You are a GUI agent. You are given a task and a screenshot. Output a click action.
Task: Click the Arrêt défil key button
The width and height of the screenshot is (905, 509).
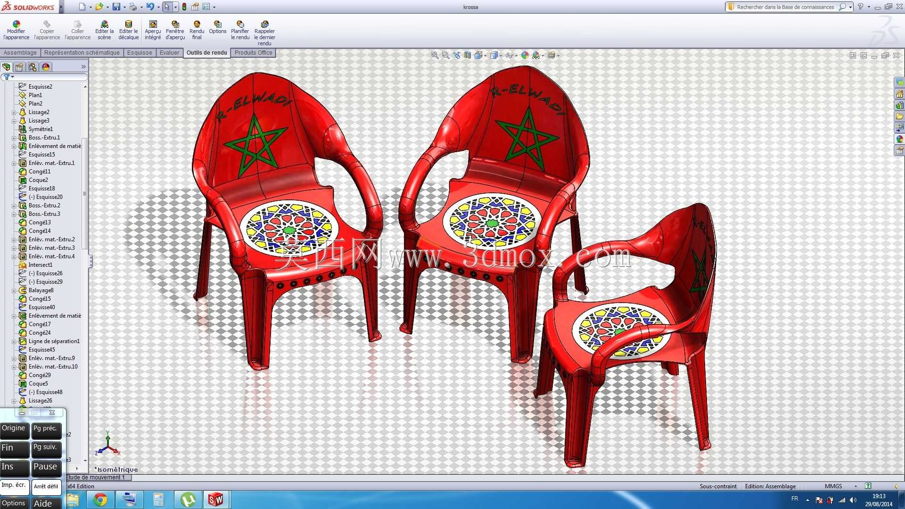coord(46,487)
